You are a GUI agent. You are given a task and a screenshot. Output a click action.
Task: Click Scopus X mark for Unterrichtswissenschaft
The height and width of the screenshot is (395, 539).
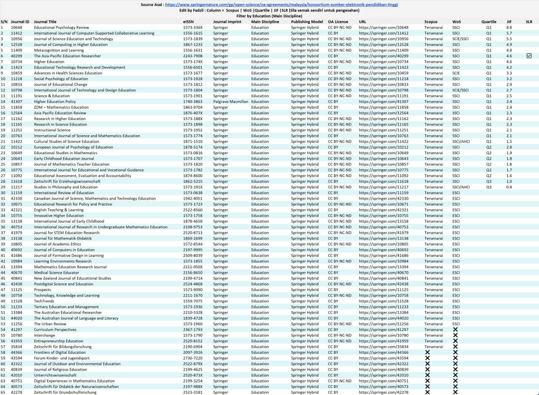point(427,375)
